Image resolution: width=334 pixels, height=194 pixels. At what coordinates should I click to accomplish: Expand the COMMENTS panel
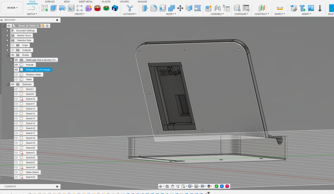coord(57,186)
